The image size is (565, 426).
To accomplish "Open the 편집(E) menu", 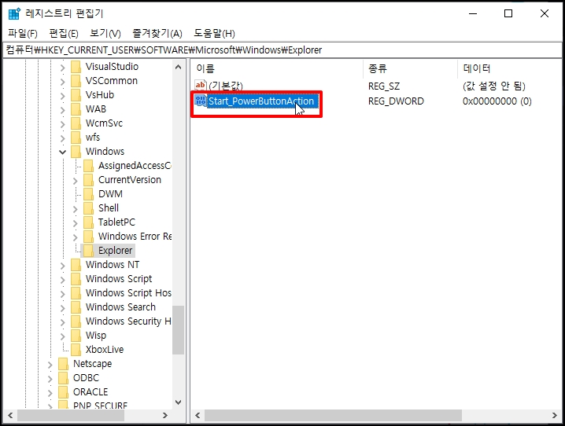I will (64, 34).
